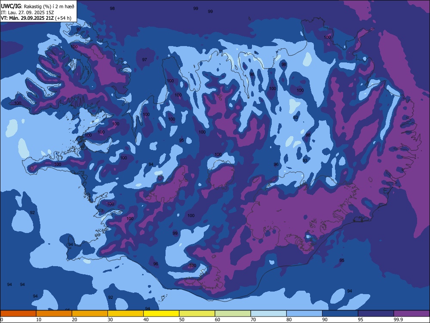Image resolution: width=430 pixels, height=323 pixels.
Task: Select the medium blue 90–95% legend swatch
Action: point(340,314)
